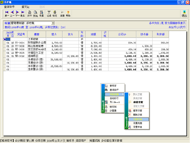Viewport: 190px width, 143px height.
Task: Click the 摘要 column header
Action: click(37, 34)
